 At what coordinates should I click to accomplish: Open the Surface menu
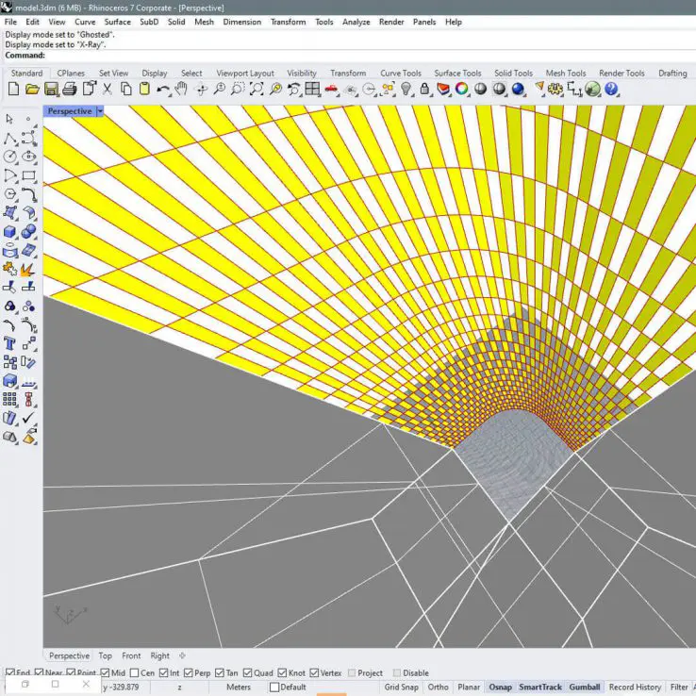point(117,22)
